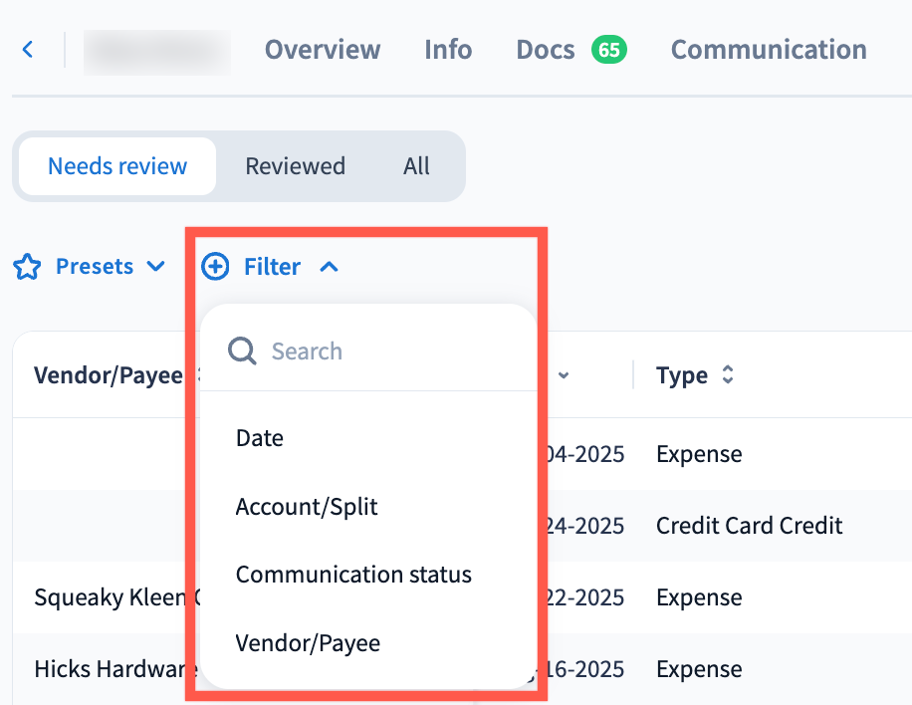The height and width of the screenshot is (705, 912).
Task: Click the sort arrows next to Type
Action: [x=728, y=375]
